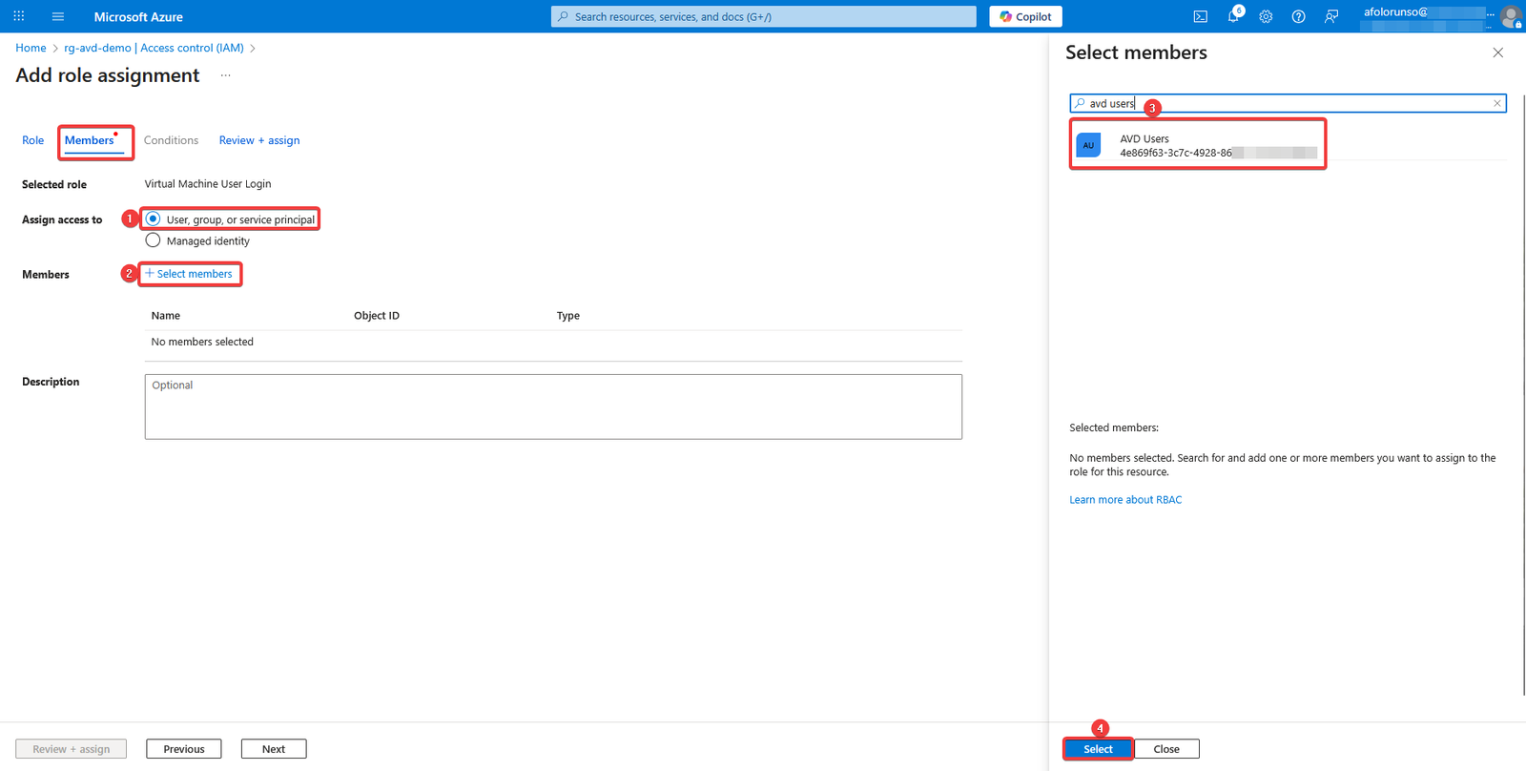1526x771 pixels.
Task: Click the + Select members link
Action: [189, 274]
